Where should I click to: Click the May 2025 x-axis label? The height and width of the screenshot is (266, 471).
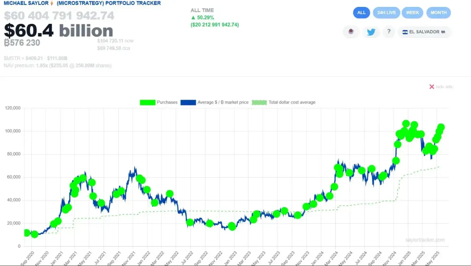pos(432,258)
